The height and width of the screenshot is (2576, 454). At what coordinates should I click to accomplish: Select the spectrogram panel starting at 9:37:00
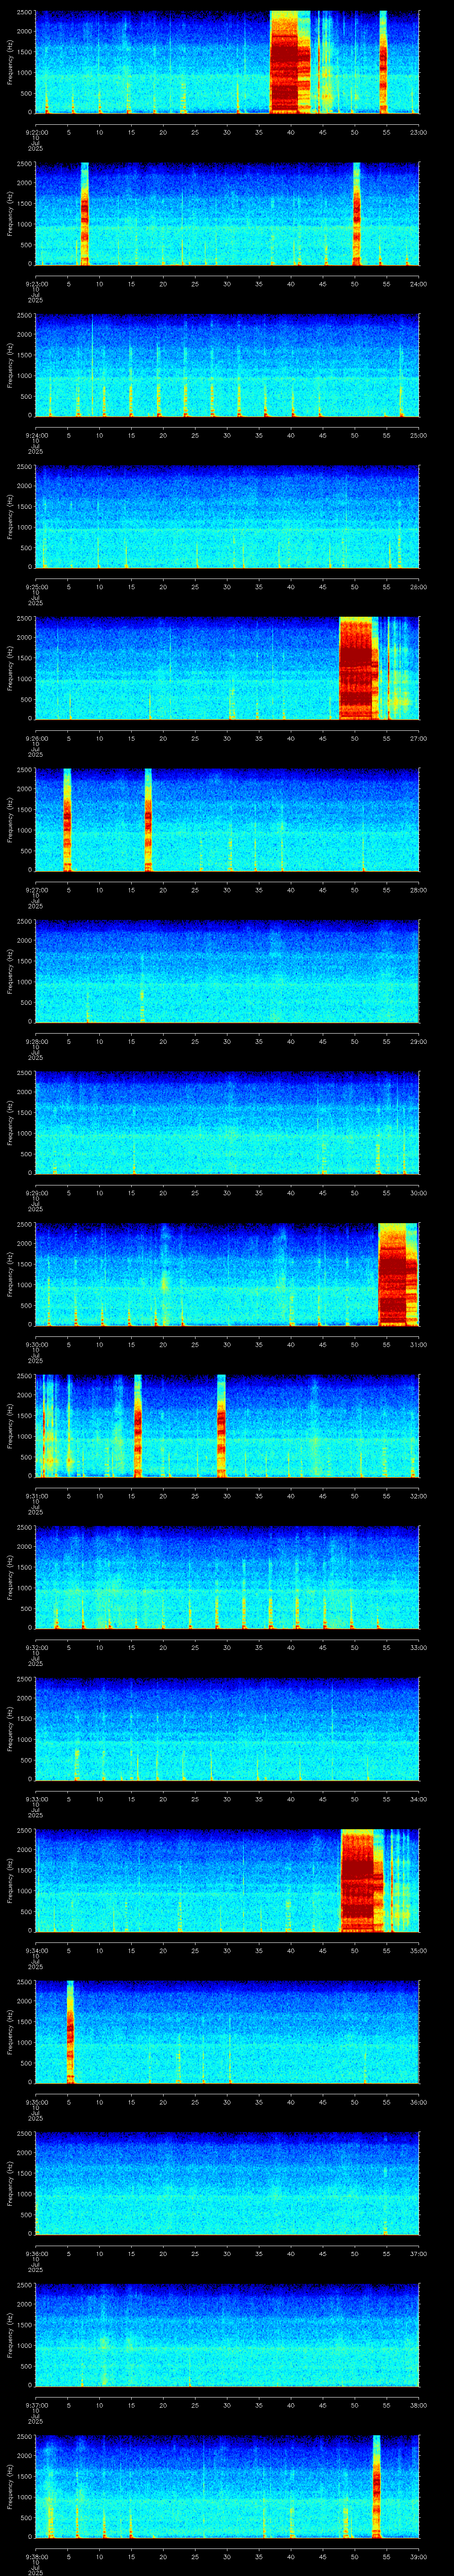(227, 2335)
